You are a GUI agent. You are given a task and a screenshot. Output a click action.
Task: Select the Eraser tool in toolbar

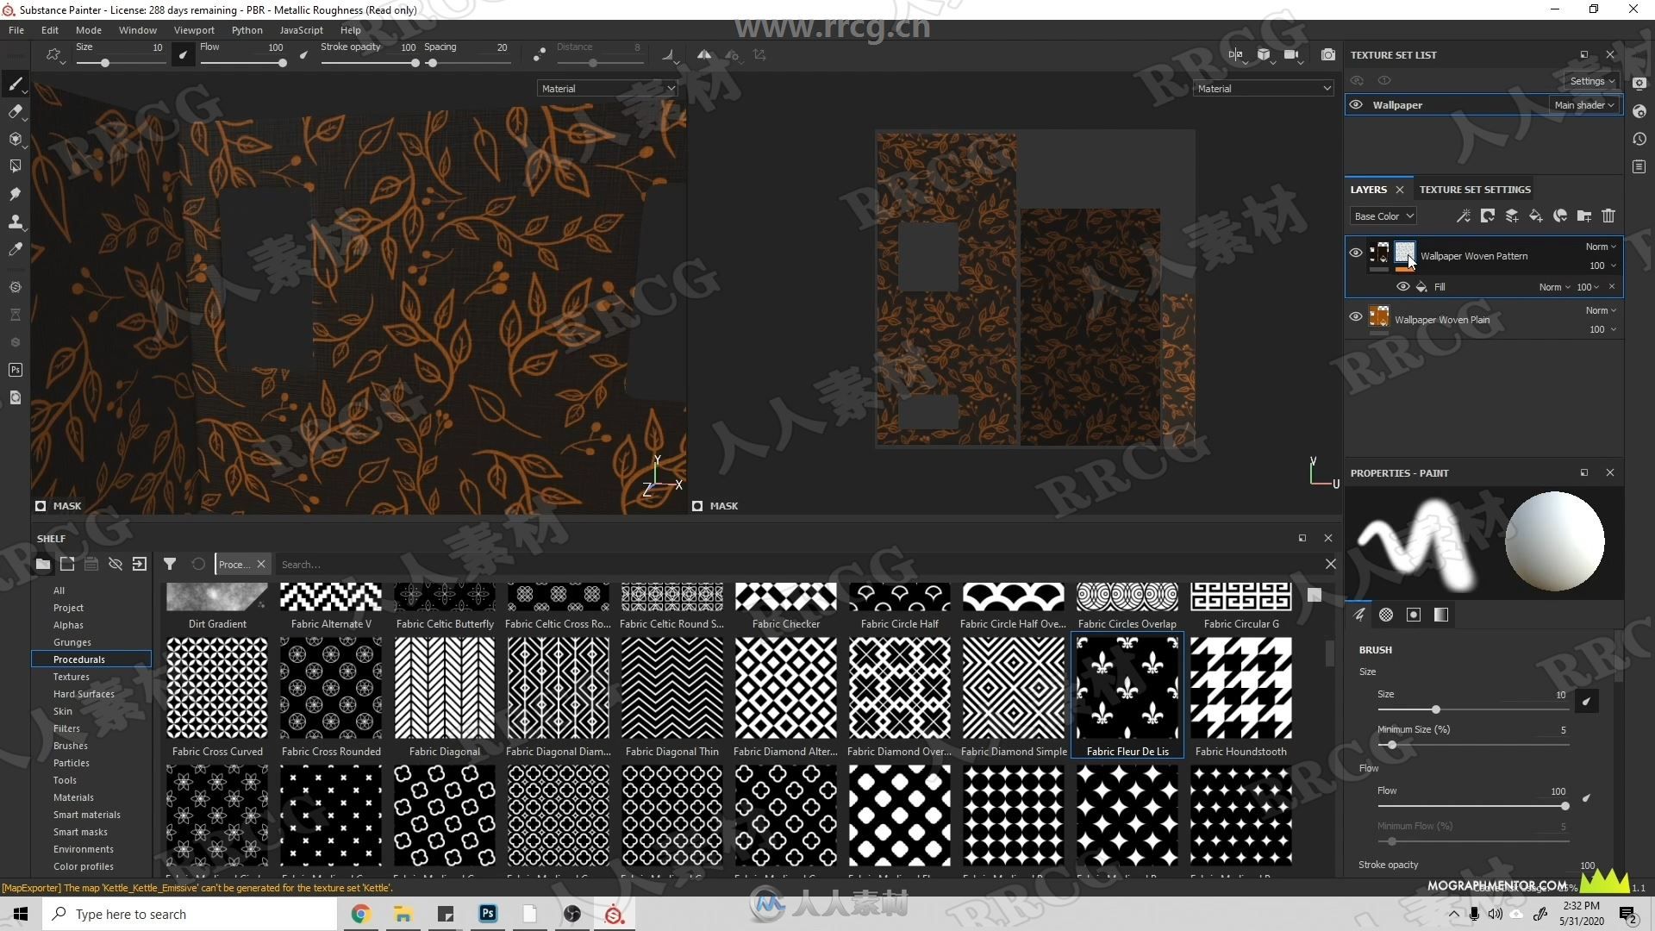pyautogui.click(x=15, y=113)
